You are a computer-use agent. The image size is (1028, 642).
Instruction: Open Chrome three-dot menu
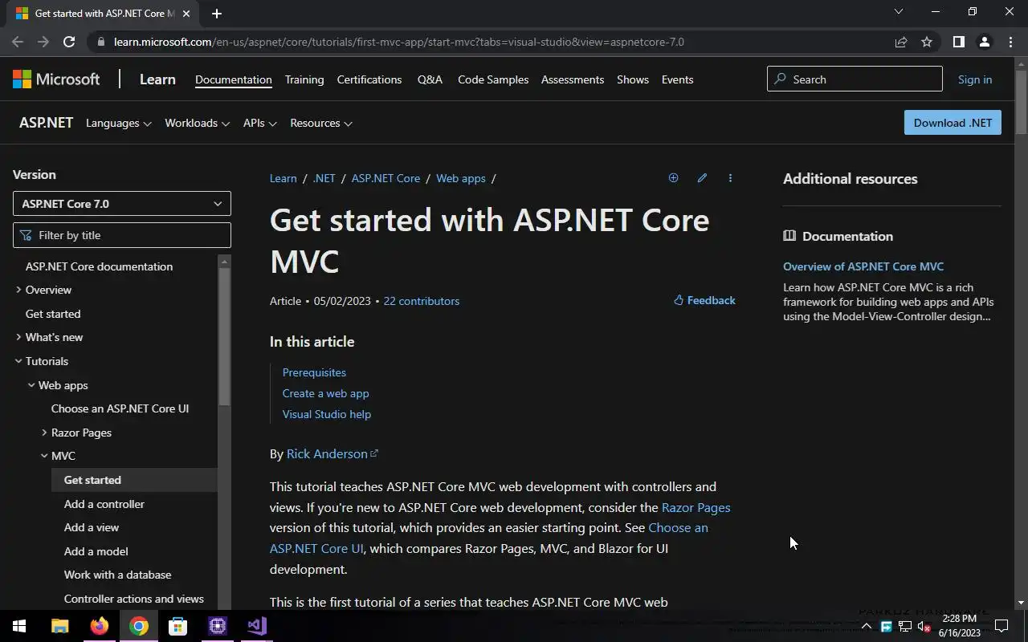[x=1010, y=42]
